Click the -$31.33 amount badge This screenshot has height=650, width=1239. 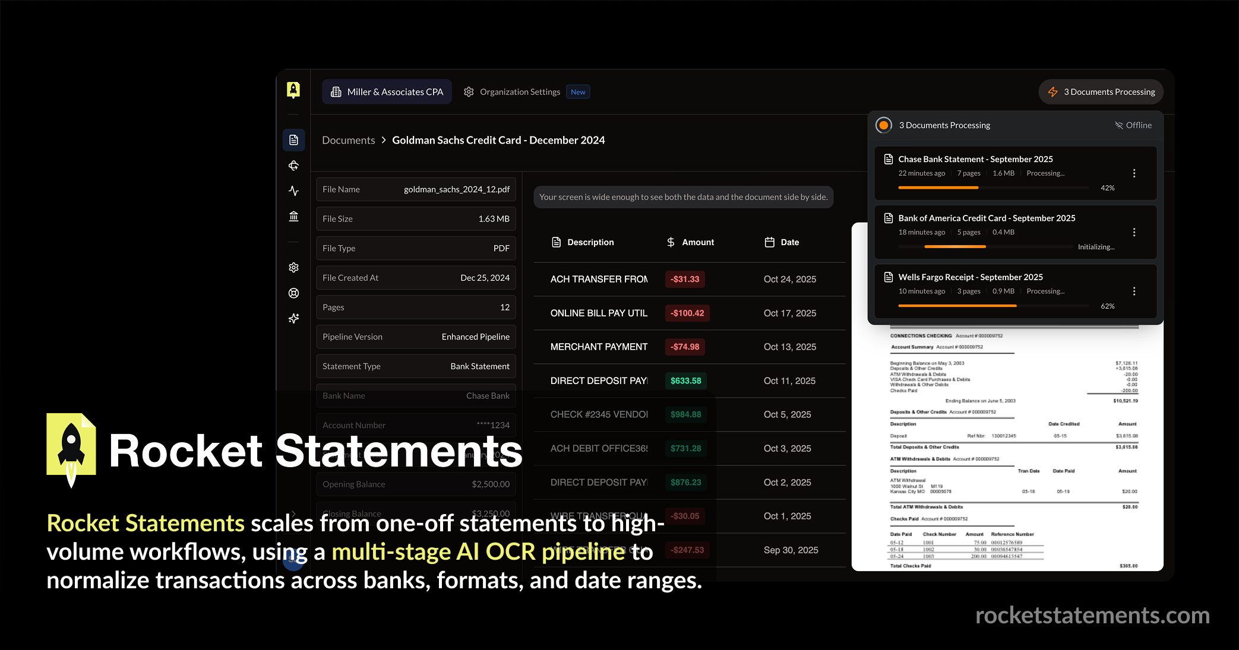click(x=685, y=279)
